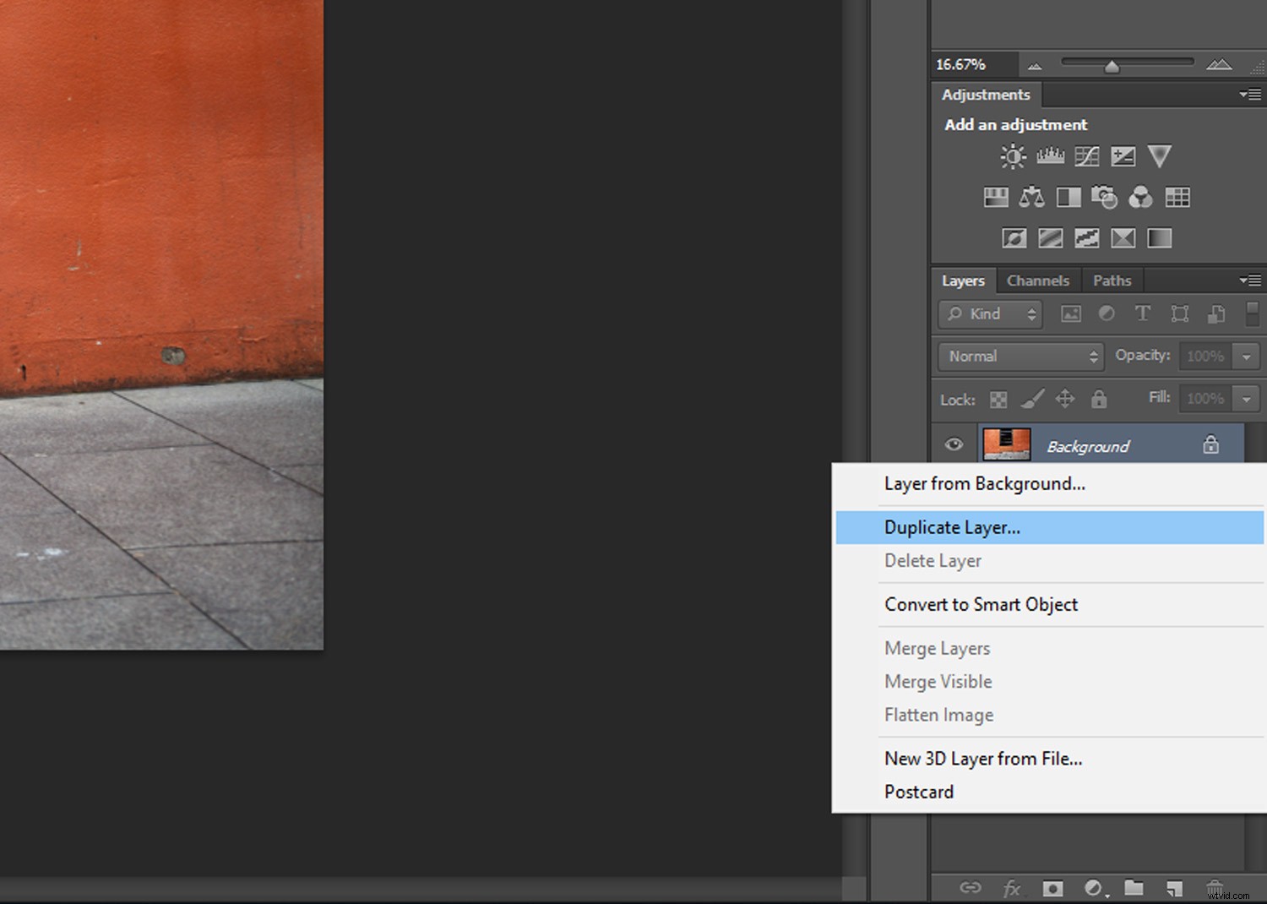Image resolution: width=1267 pixels, height=904 pixels.
Task: Add a Color Balance adjustment
Action: coord(1033,197)
